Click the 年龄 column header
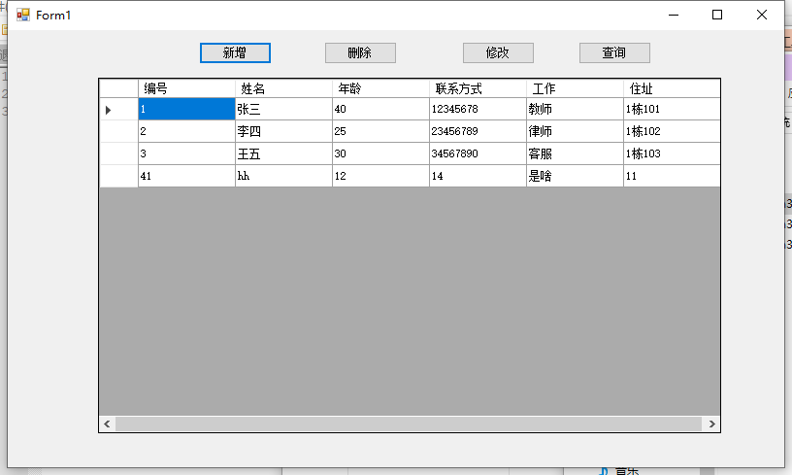The height and width of the screenshot is (475, 792). click(x=380, y=88)
